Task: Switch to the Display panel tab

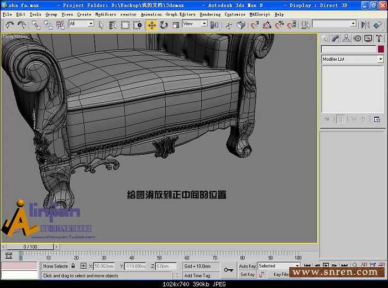Action: click(x=368, y=38)
